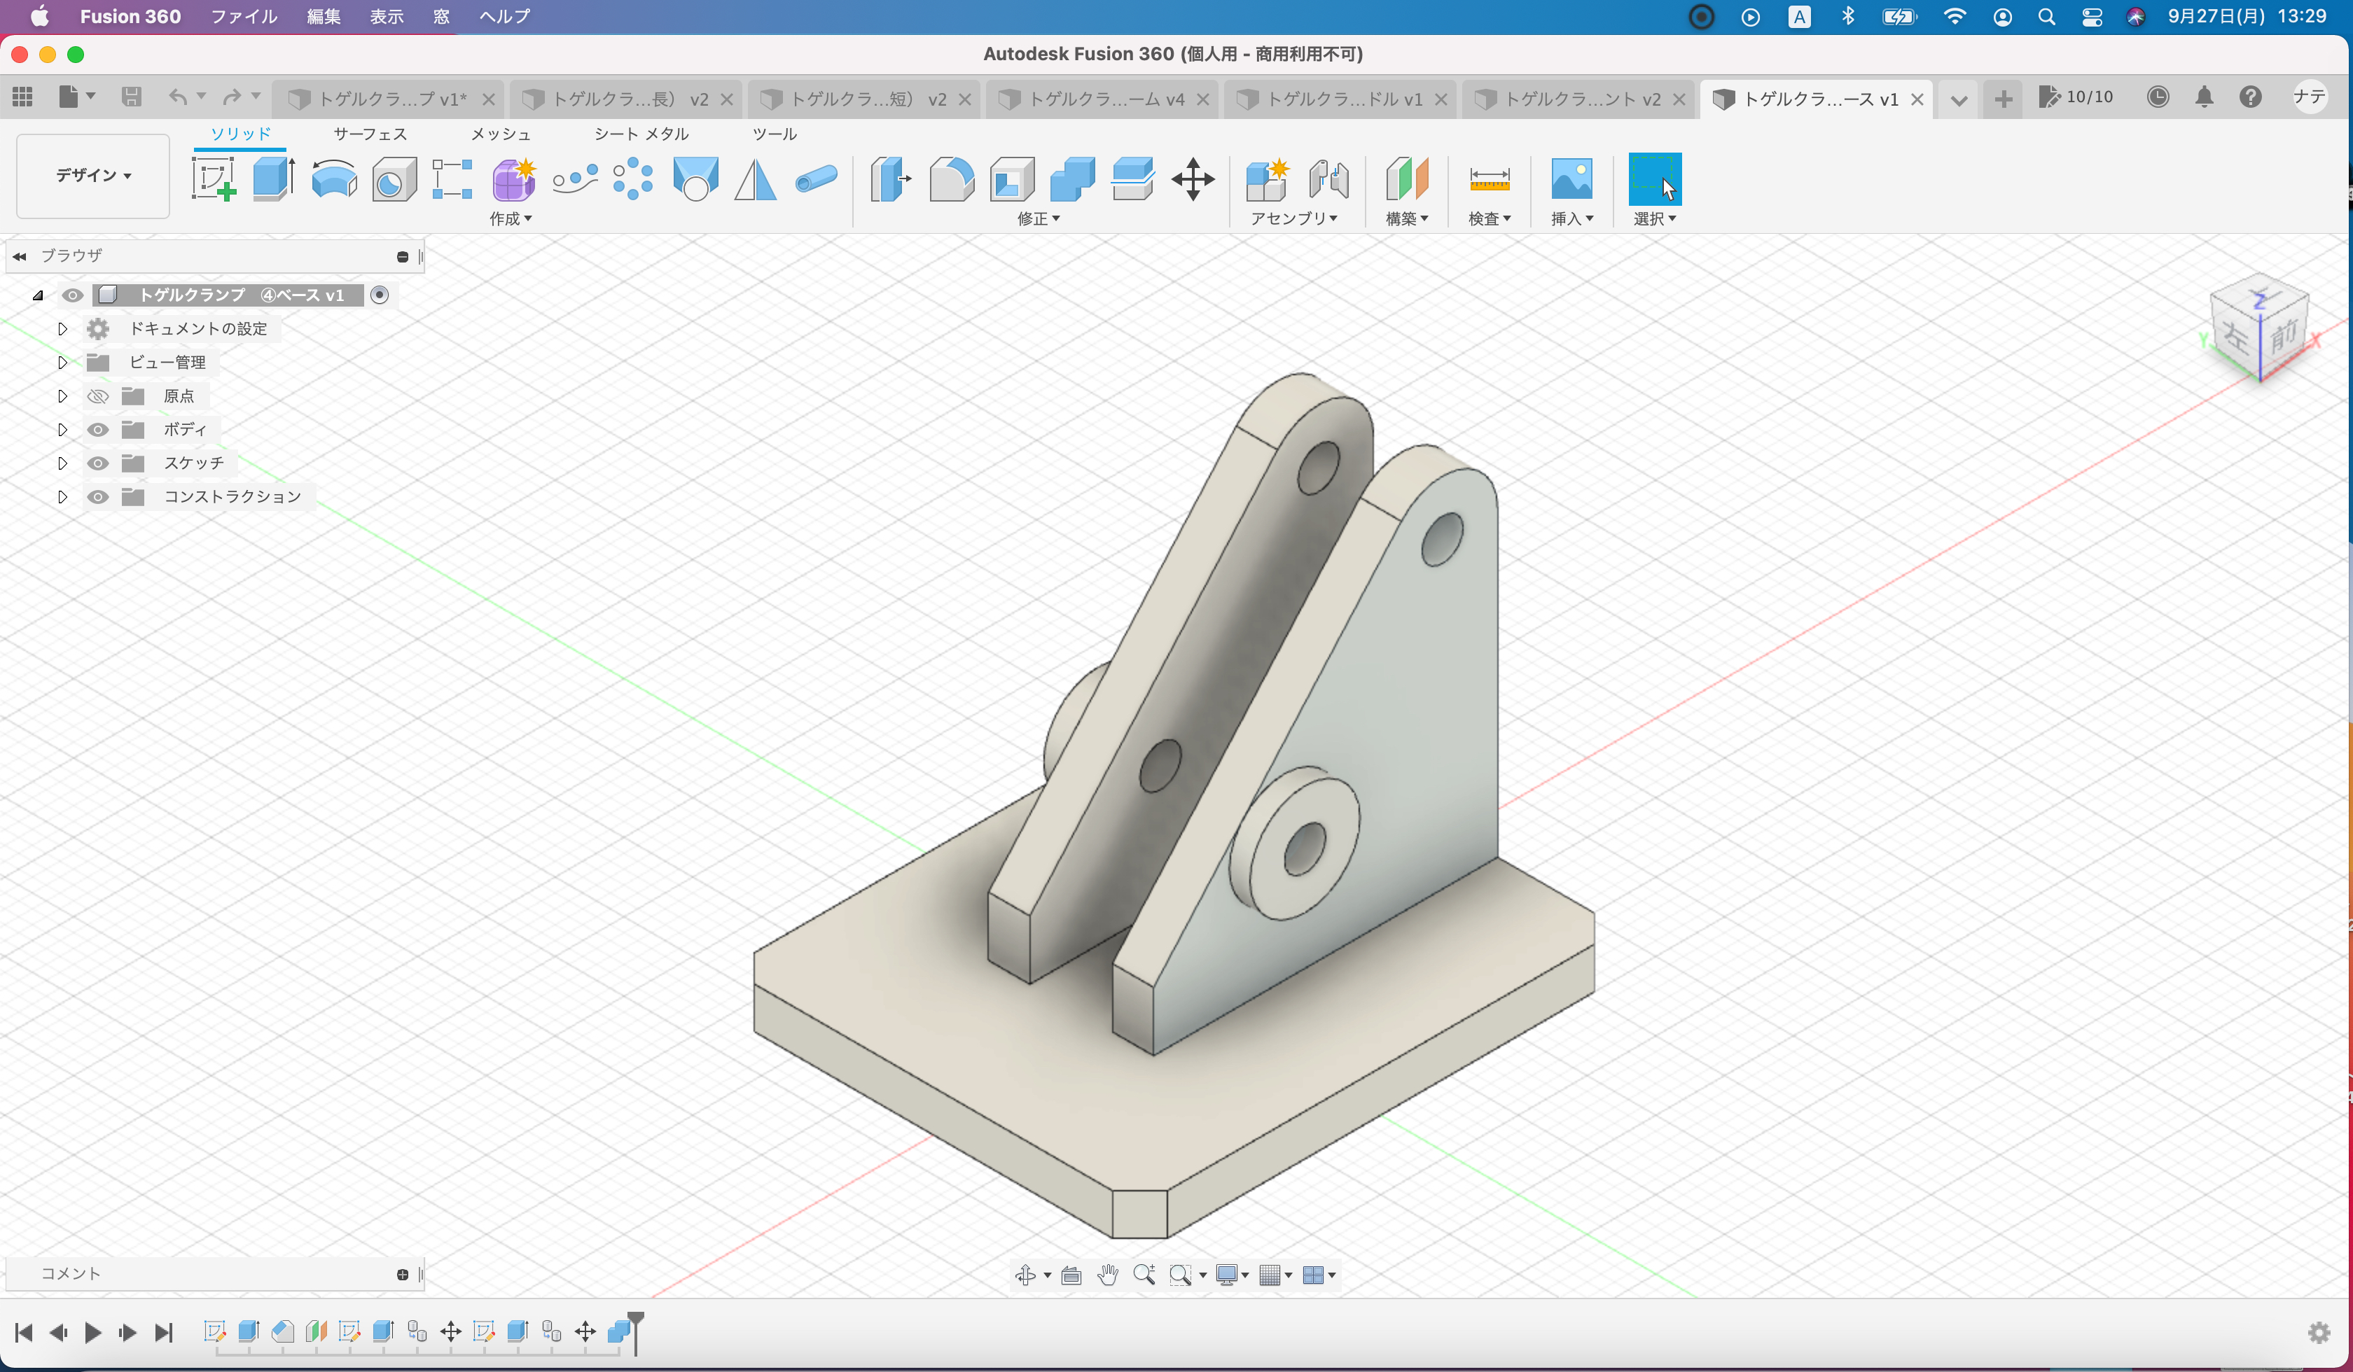The image size is (2353, 1372).
Task: Click the Pan hand icon in the navigation bar
Action: [1107, 1275]
